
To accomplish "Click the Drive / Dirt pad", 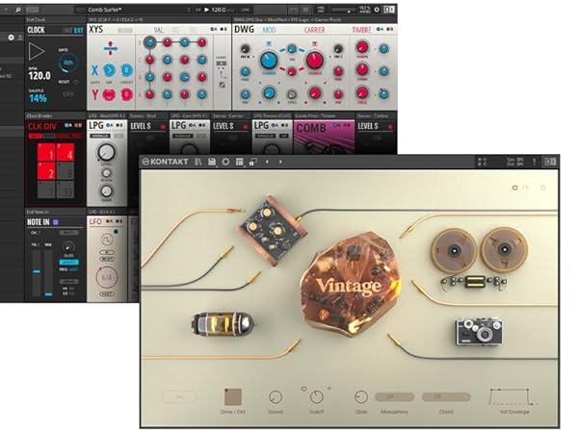I will click(x=233, y=396).
